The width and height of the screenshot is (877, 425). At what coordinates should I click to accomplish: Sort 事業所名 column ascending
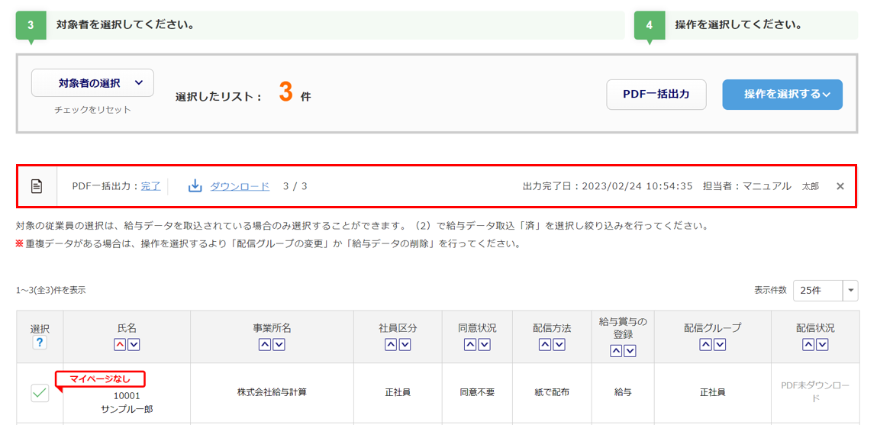pyautogui.click(x=265, y=345)
